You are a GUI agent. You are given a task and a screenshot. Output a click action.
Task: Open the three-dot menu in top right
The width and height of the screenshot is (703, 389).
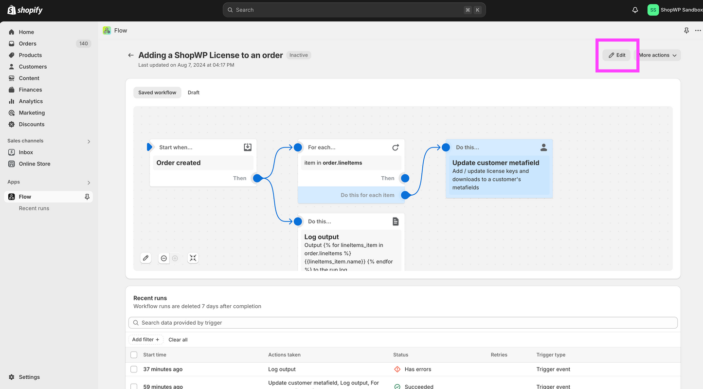[698, 30]
